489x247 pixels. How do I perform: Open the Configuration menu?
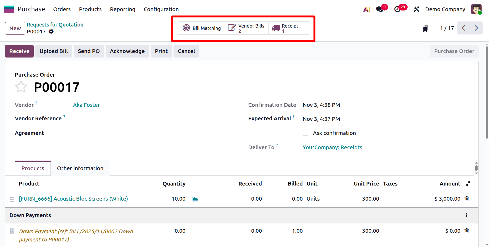click(x=161, y=9)
